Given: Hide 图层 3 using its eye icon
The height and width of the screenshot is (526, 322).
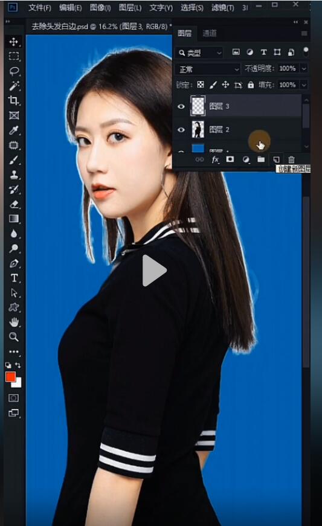Looking at the screenshot, I should [x=181, y=106].
